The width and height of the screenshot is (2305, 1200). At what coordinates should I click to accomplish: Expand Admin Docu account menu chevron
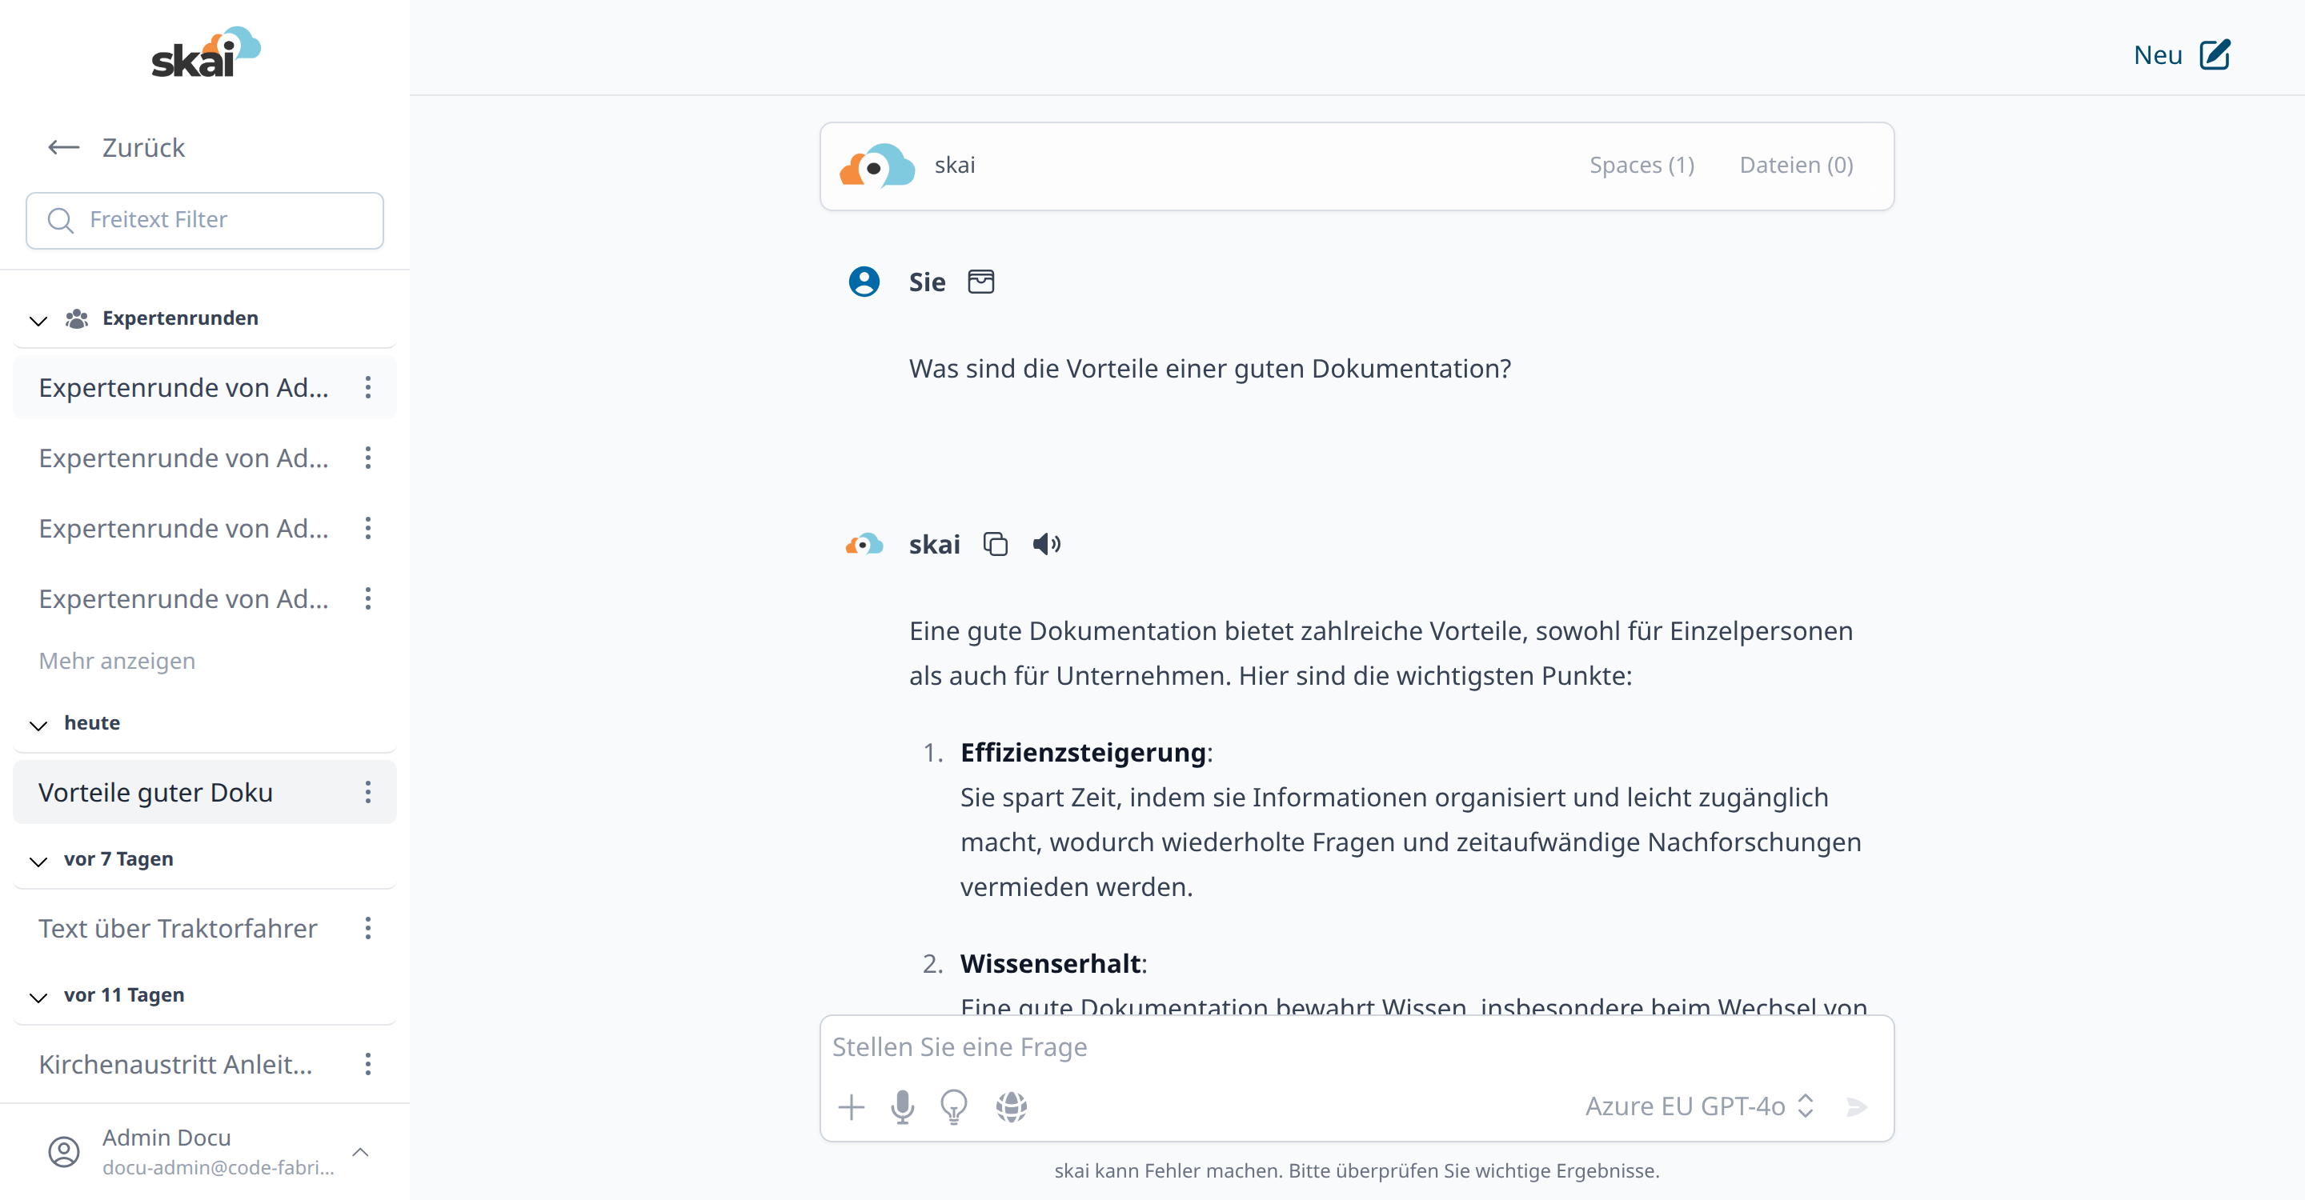coord(361,1152)
